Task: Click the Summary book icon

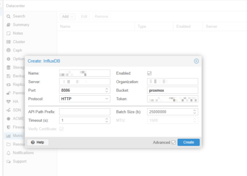Action: click(8, 25)
